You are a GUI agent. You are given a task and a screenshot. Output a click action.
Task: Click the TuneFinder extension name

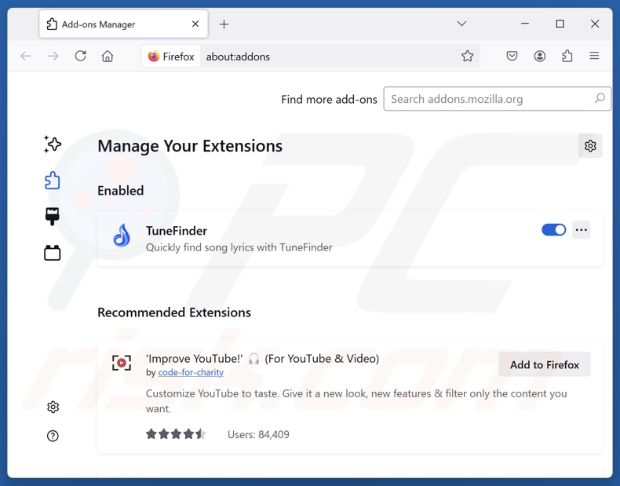[x=177, y=231]
